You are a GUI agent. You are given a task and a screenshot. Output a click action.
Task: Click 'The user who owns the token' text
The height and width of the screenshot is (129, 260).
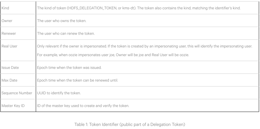62,21
